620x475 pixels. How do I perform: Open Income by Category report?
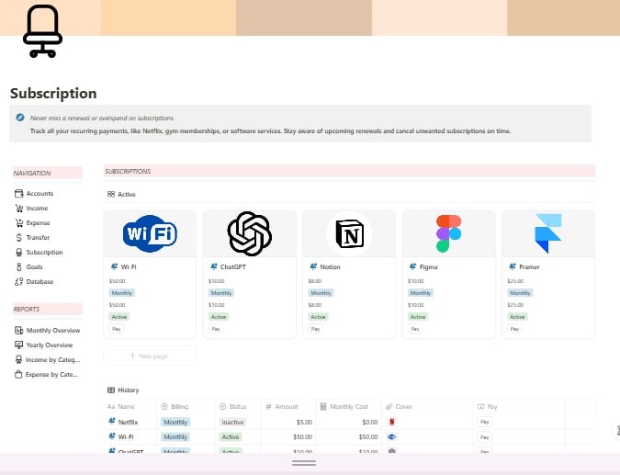[52, 359]
